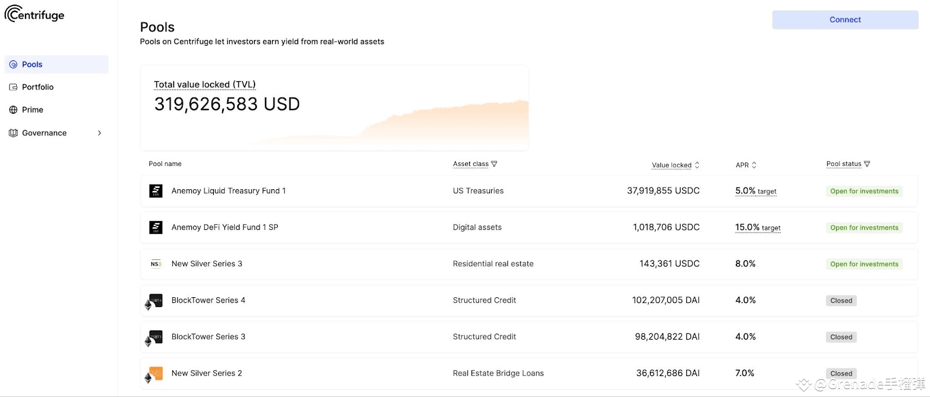Open the Pools sidebar icon
The width and height of the screenshot is (930, 397).
point(13,64)
